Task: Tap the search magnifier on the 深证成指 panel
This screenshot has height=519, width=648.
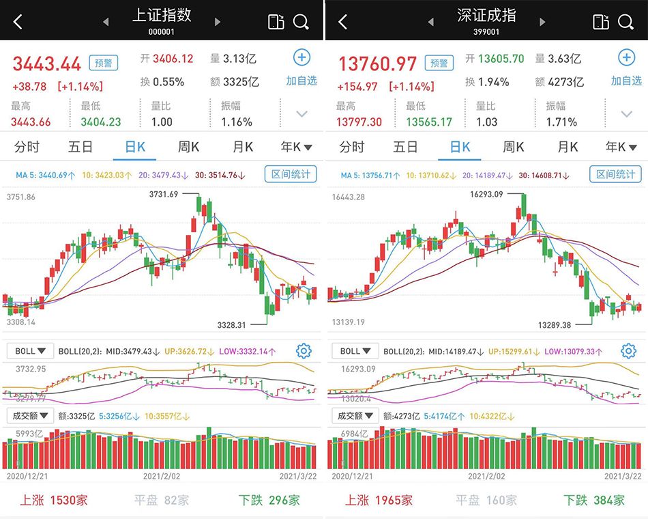Action: pos(625,21)
